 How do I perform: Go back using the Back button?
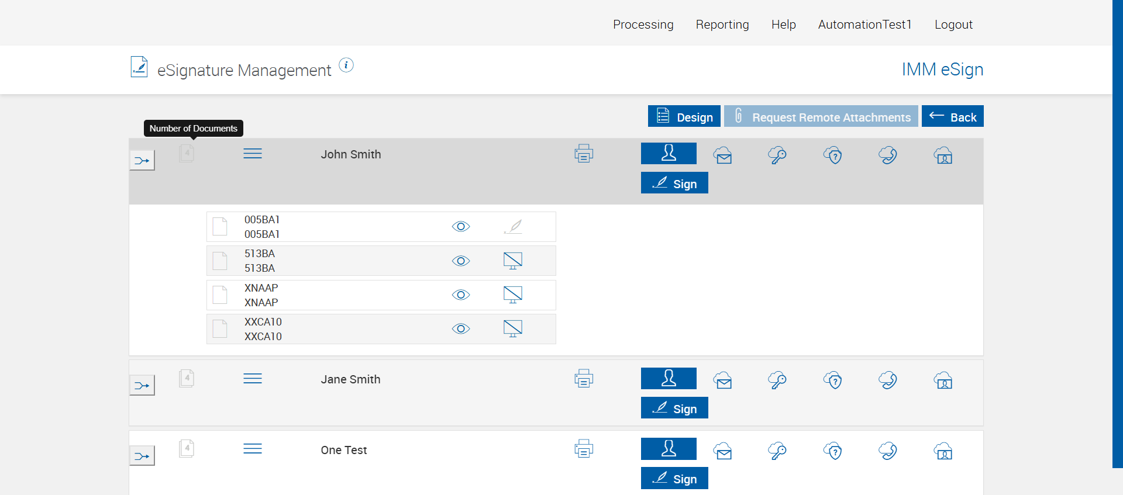pos(953,116)
